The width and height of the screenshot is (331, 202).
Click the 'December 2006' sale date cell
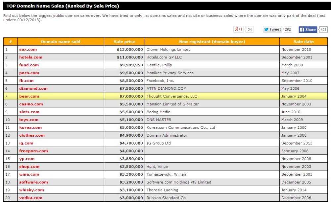[x=304, y=198]
